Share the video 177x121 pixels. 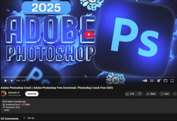click(151, 94)
